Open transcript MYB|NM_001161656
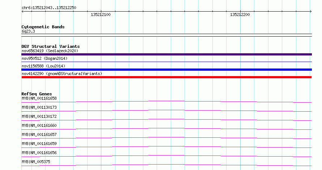 tap(39, 153)
